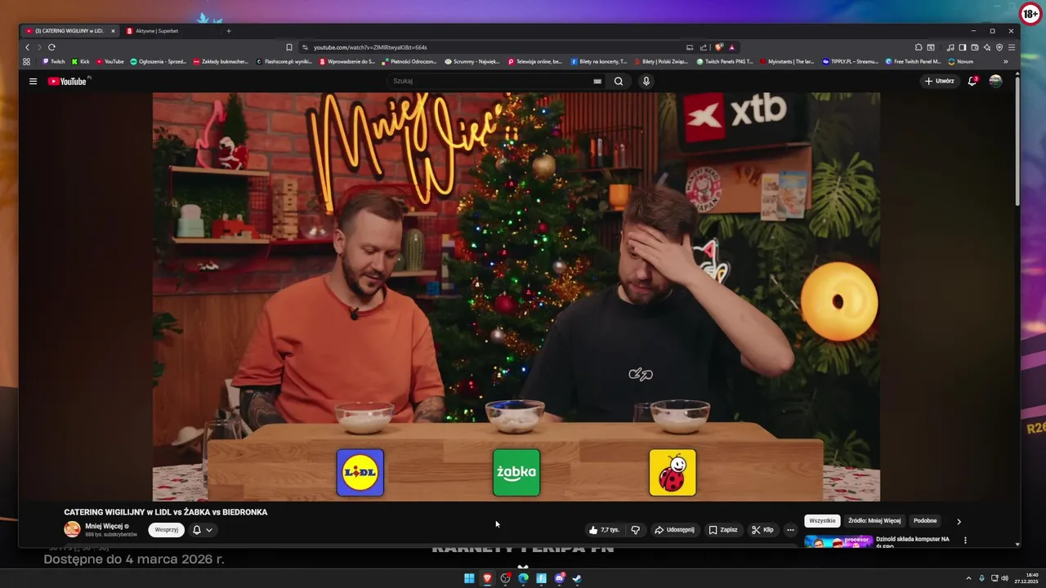Open Mniej Więcej channel avatar
This screenshot has width=1046, height=588.
(x=73, y=529)
